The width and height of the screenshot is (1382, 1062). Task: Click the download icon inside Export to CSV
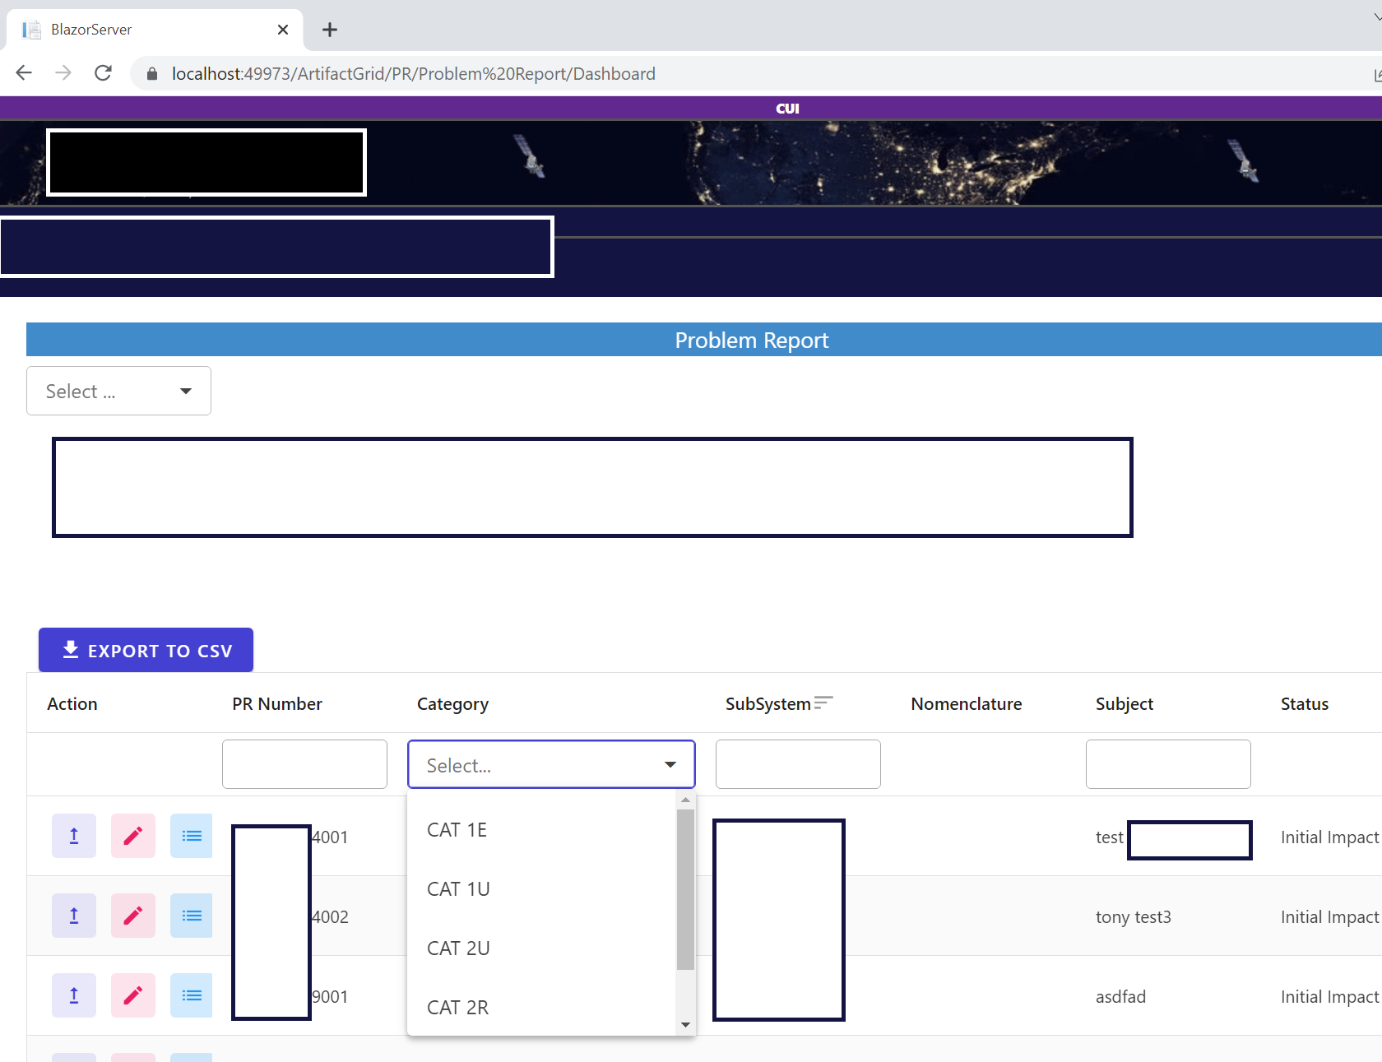(70, 649)
